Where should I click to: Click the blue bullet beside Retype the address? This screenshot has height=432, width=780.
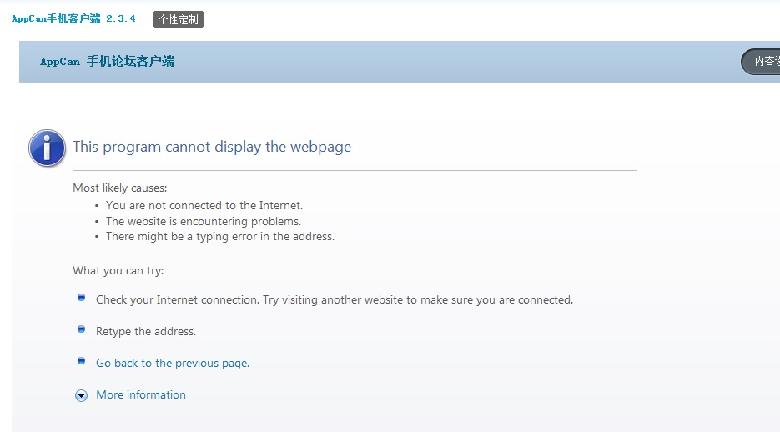click(81, 329)
